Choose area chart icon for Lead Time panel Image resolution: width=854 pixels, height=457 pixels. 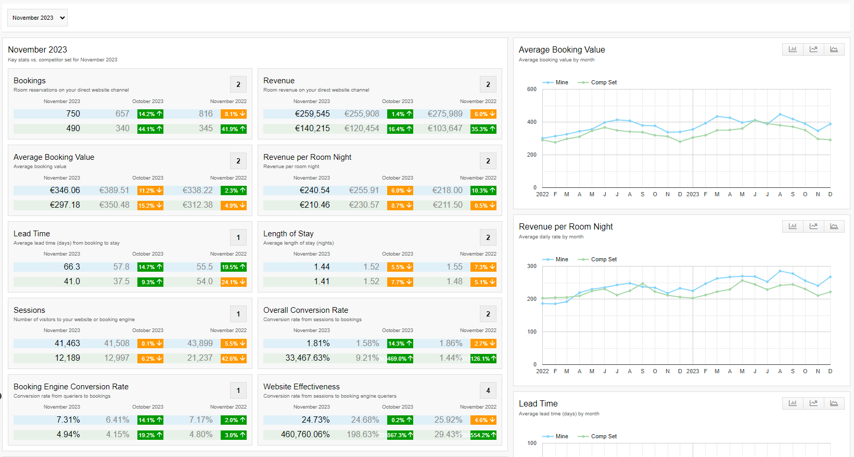[834, 403]
